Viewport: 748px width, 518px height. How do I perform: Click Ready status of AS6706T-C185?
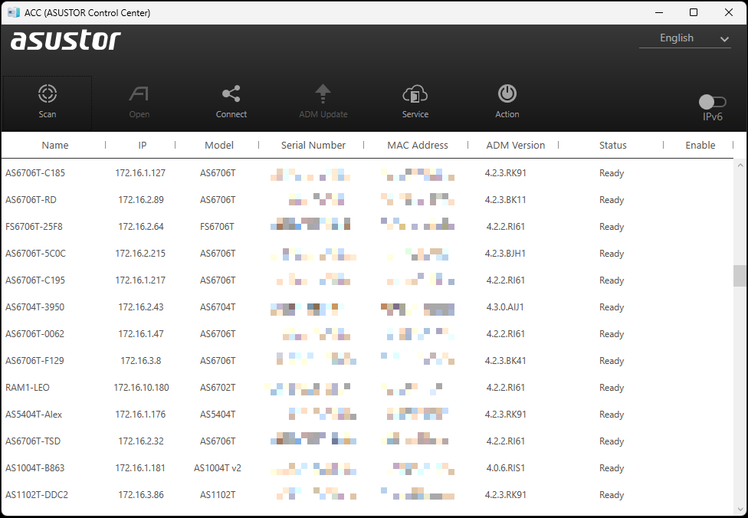pyautogui.click(x=612, y=173)
